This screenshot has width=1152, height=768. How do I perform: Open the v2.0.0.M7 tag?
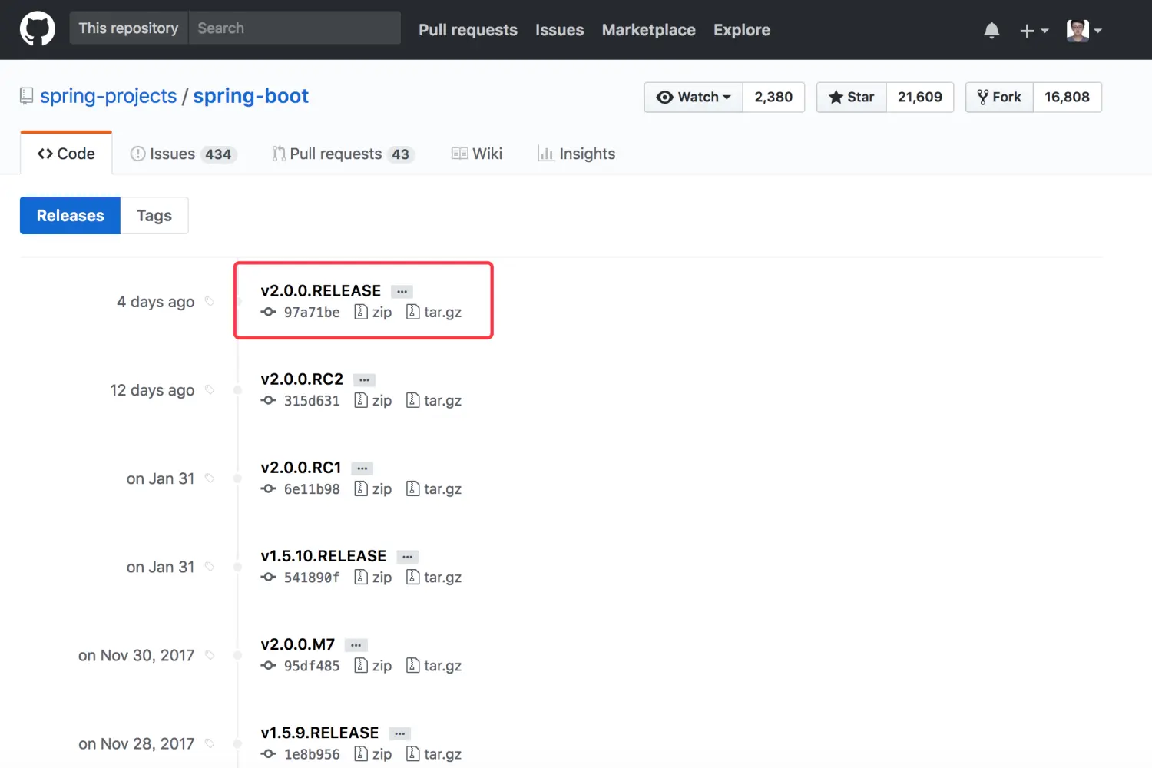tap(298, 644)
